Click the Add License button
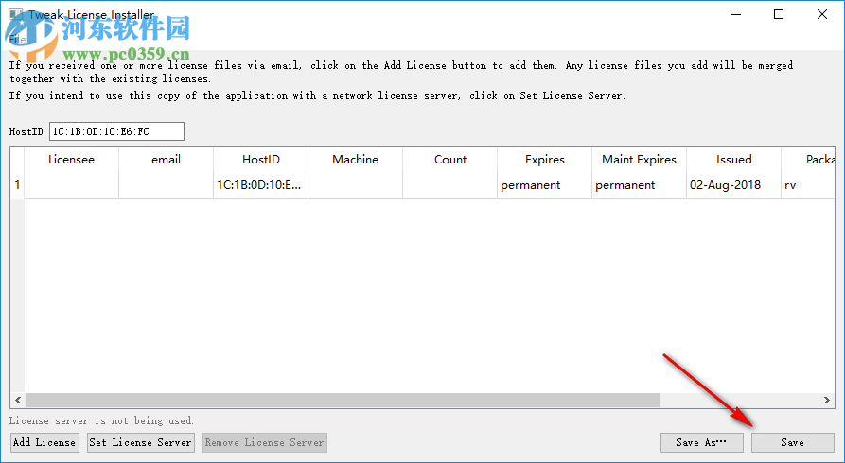Viewport: 845px width, 463px height. (x=44, y=442)
